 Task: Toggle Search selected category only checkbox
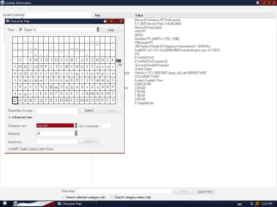click(63, 197)
